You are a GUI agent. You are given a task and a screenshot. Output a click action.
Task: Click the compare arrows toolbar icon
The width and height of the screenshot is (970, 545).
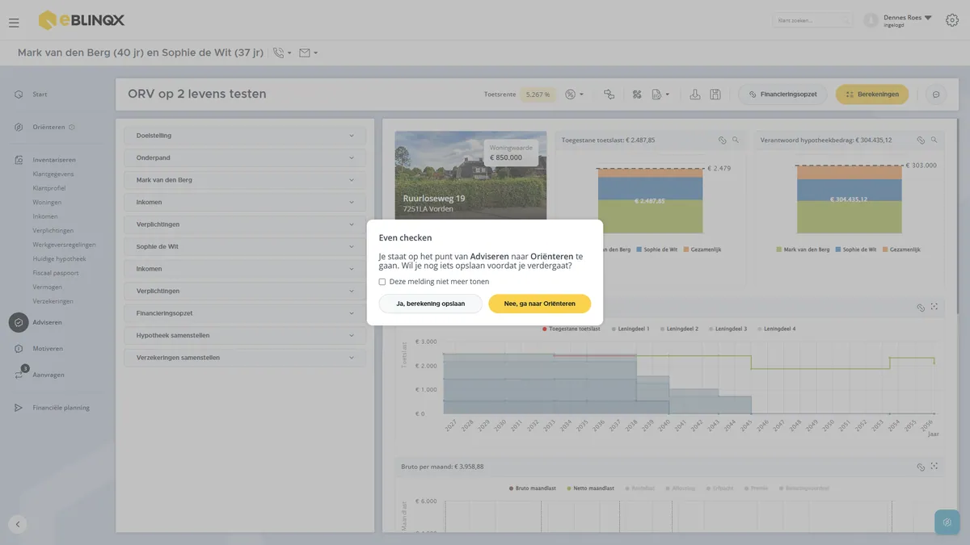pos(609,94)
